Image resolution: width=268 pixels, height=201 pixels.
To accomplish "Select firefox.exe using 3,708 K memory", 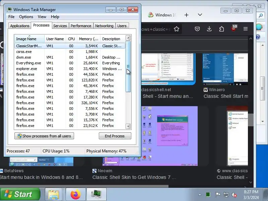I will coord(70,114).
